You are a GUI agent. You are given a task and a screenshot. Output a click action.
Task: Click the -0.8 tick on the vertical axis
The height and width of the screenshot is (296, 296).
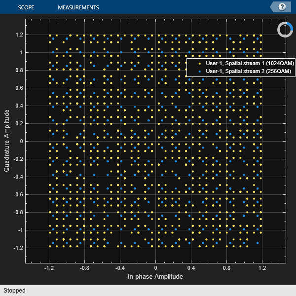coord(17,212)
